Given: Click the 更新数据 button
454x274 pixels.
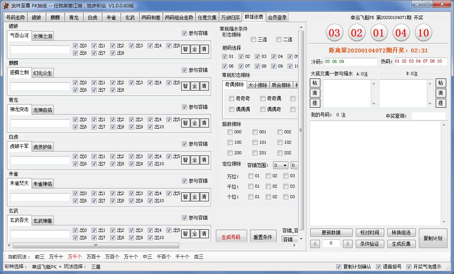Looking at the screenshot, I should click(x=330, y=232).
